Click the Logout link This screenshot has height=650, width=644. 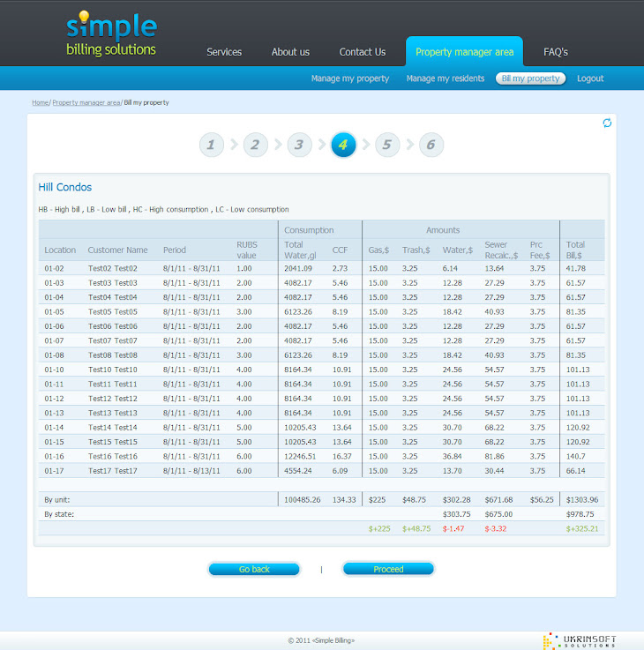pos(590,78)
